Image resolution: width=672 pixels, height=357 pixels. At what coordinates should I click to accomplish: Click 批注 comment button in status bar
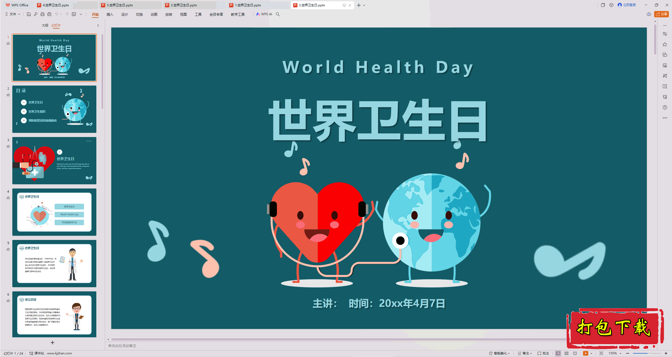[x=543, y=353]
